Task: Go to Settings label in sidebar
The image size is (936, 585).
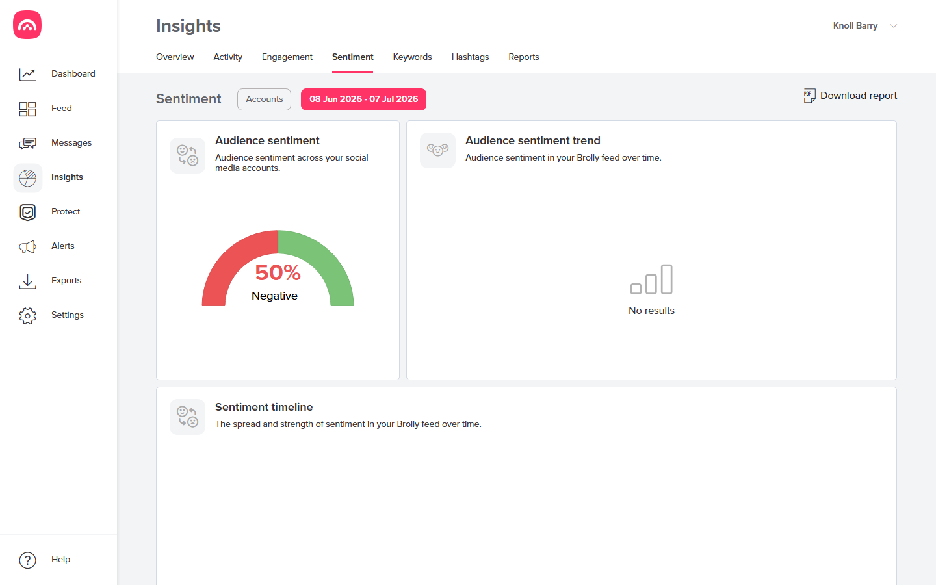Action: click(x=68, y=315)
